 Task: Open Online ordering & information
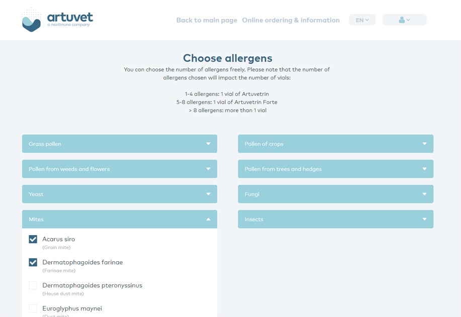(291, 20)
